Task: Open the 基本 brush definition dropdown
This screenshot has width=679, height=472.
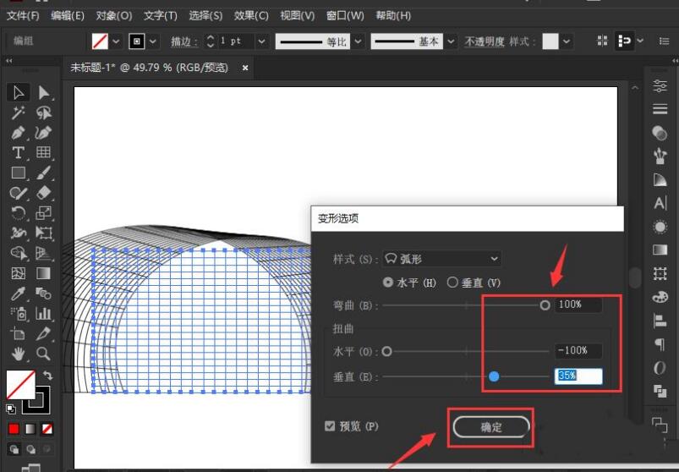Action: 450,41
